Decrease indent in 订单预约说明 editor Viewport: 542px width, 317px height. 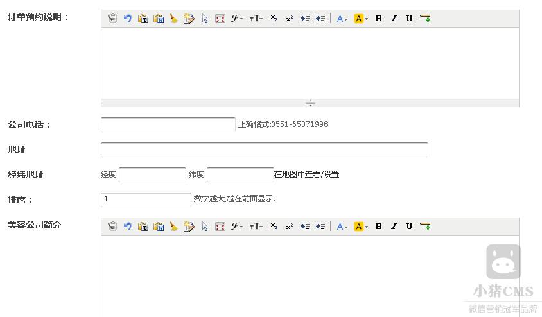[x=320, y=19]
